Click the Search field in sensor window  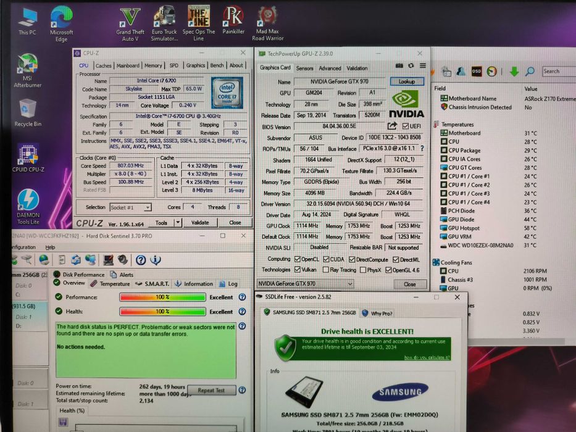[559, 71]
